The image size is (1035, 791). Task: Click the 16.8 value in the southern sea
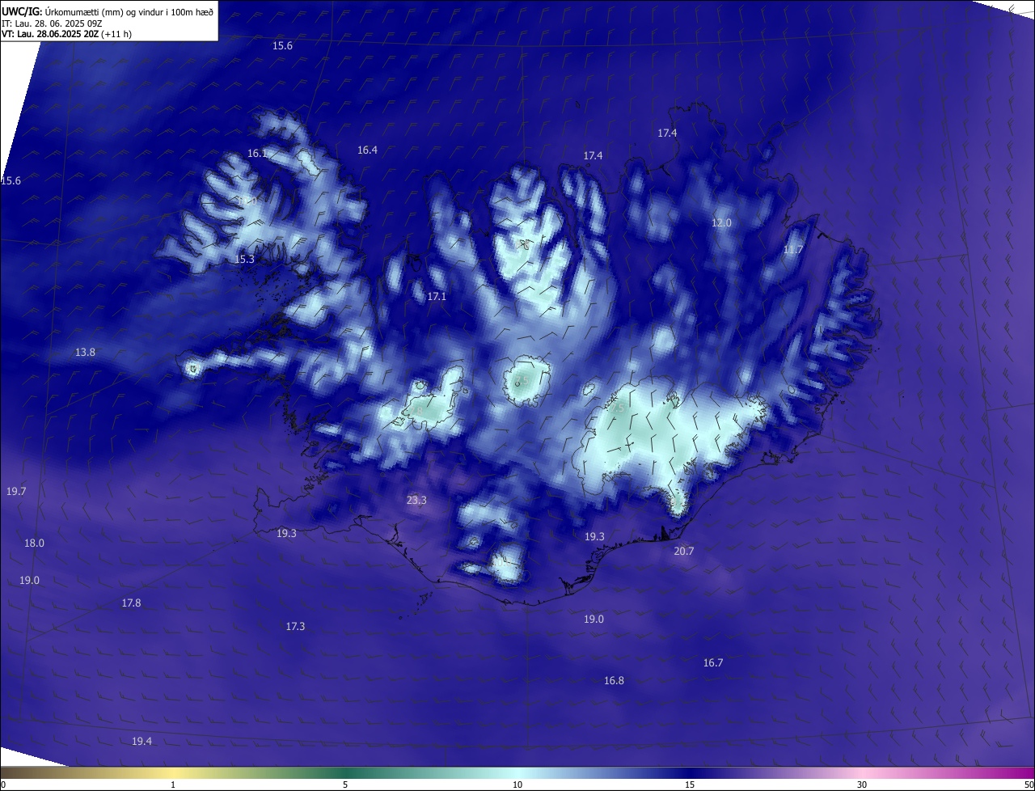coord(614,680)
